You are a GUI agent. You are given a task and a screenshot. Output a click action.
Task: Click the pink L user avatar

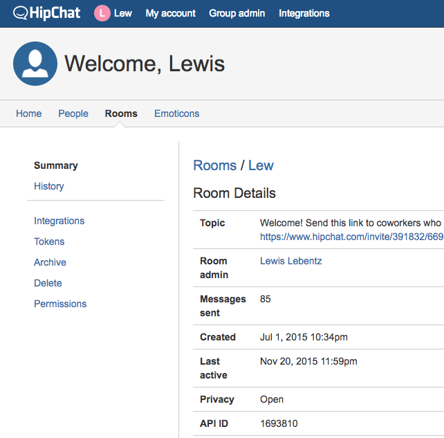click(x=102, y=13)
